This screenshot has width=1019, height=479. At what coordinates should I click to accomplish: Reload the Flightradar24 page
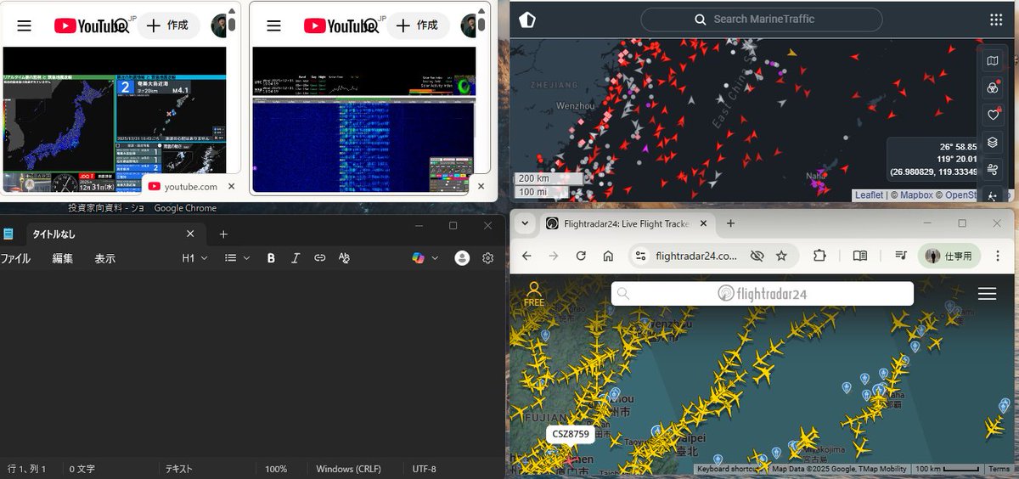pyautogui.click(x=581, y=256)
